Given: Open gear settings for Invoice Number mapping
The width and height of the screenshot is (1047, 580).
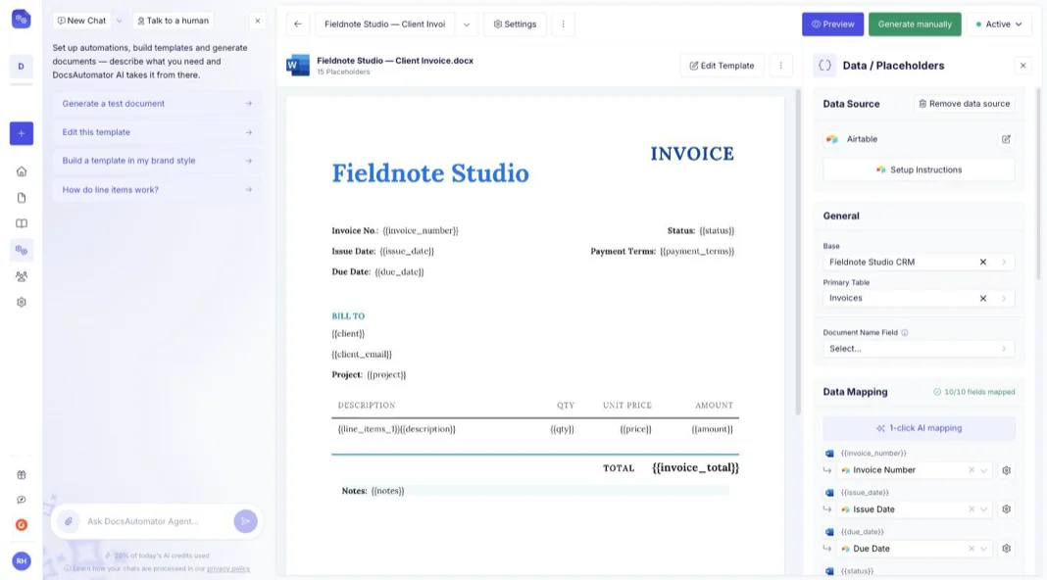Looking at the screenshot, I should tap(1006, 470).
